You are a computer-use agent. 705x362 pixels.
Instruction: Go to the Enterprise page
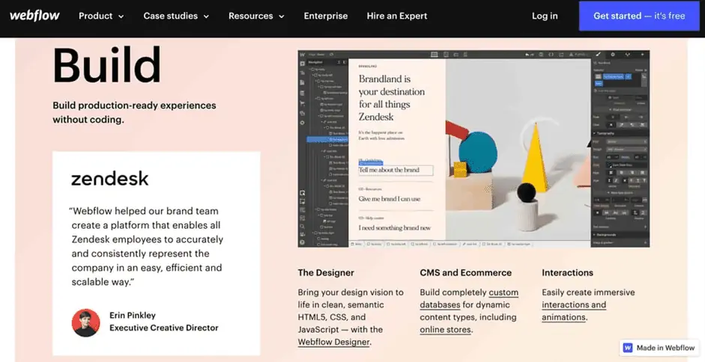326,16
